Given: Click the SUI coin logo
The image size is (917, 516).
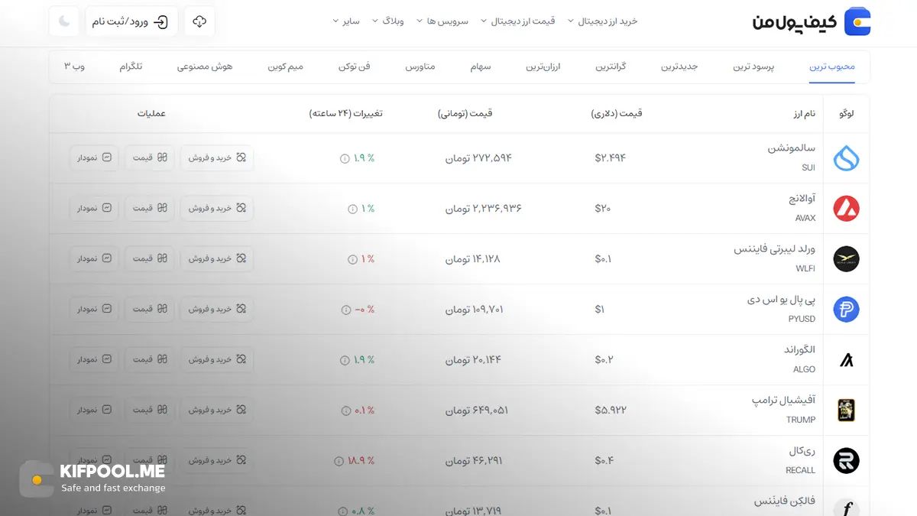Looking at the screenshot, I should [846, 157].
